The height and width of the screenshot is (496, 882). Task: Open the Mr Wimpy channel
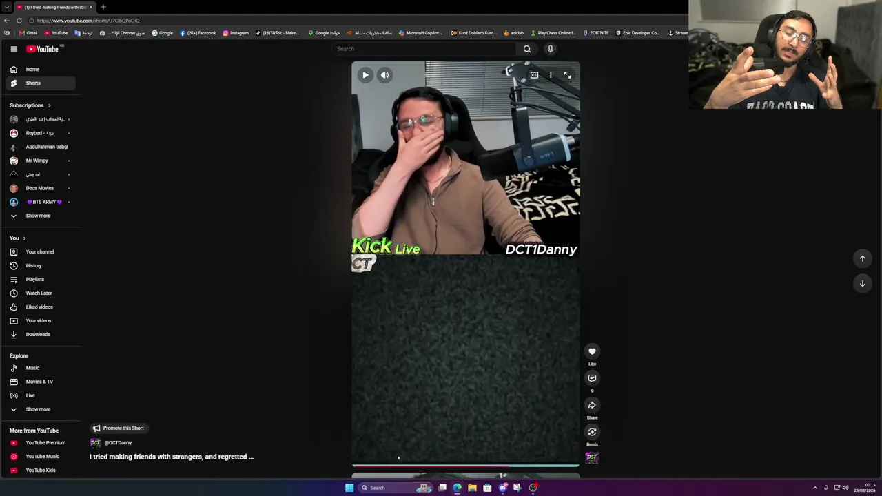41,161
